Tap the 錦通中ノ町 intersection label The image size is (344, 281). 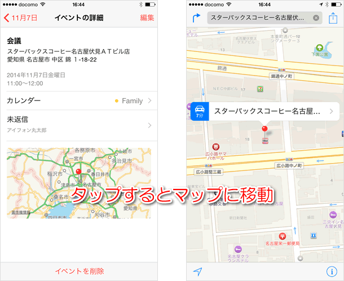281,76
